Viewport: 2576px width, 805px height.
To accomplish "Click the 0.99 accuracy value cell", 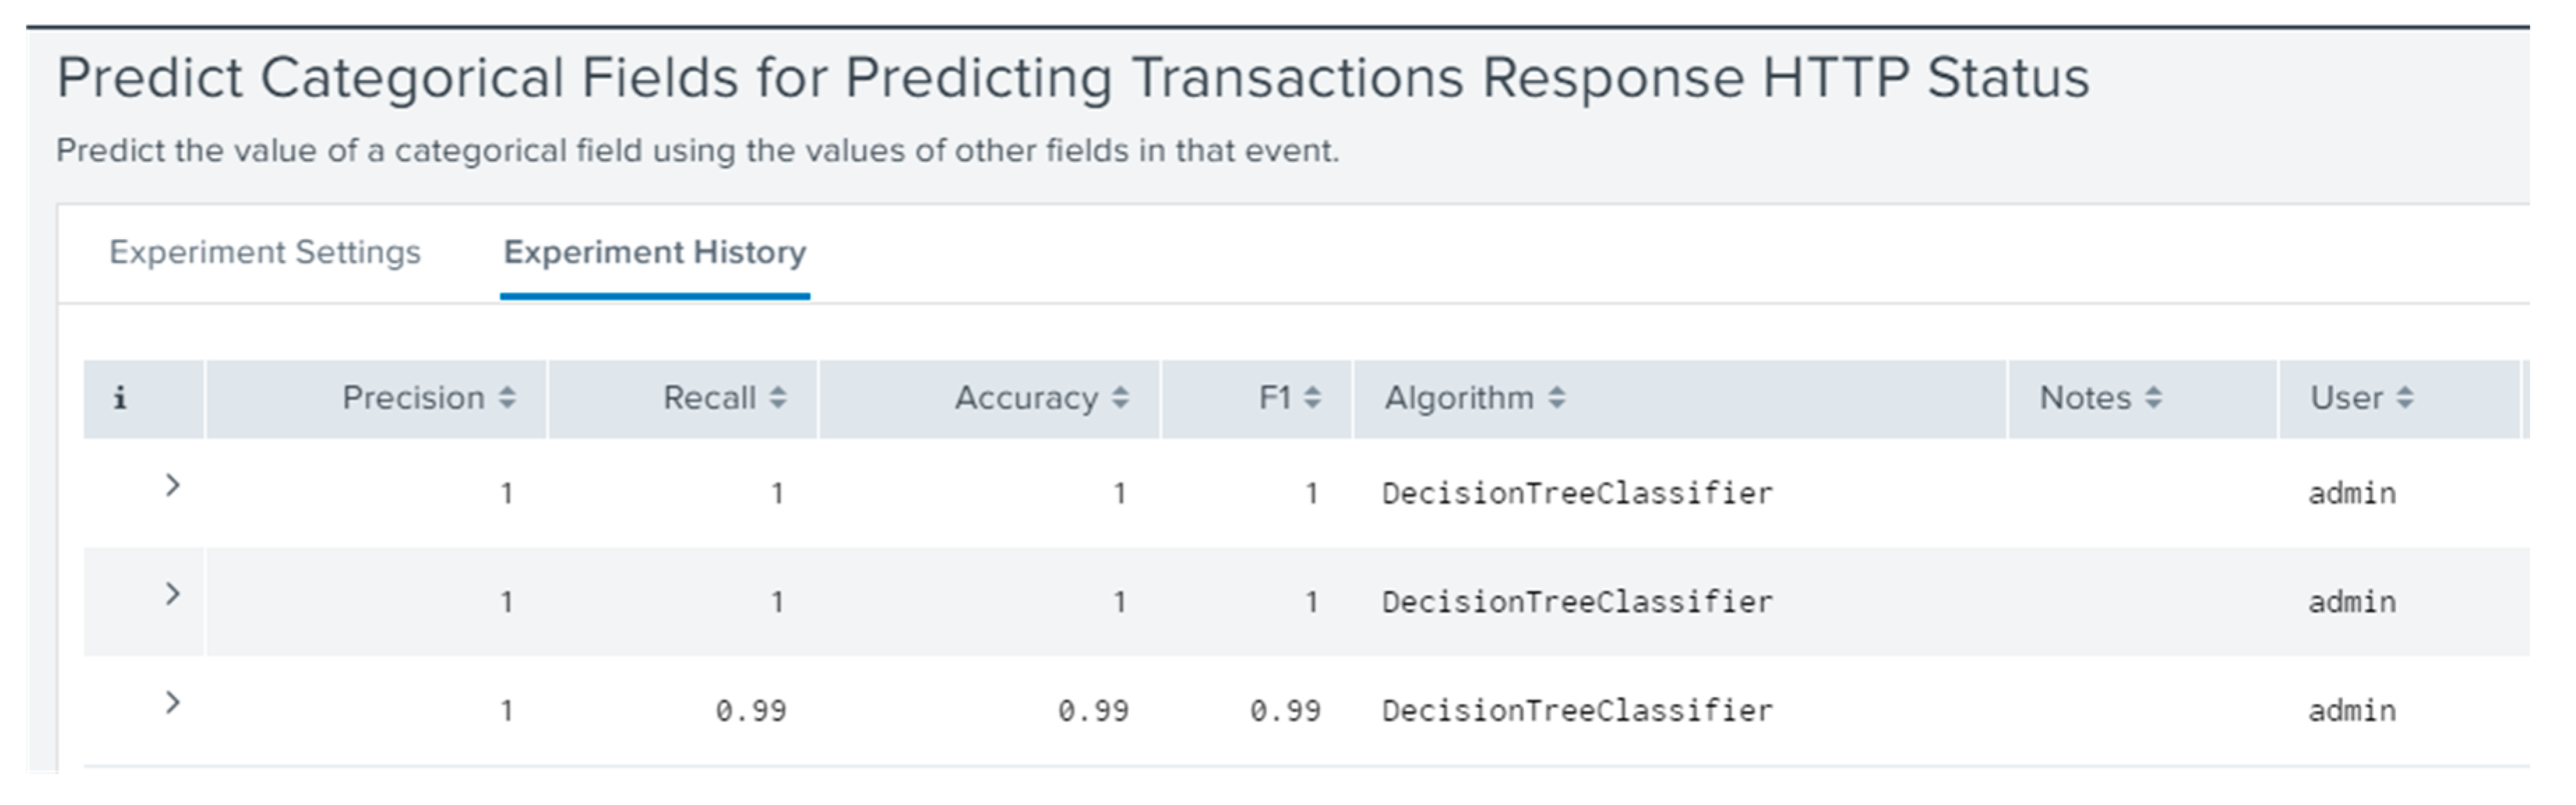I will click(1093, 711).
